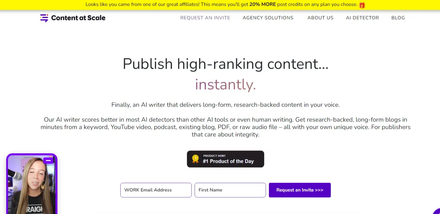
Task: Click the gift icon in the affiliate banner
Action: (x=362, y=5)
